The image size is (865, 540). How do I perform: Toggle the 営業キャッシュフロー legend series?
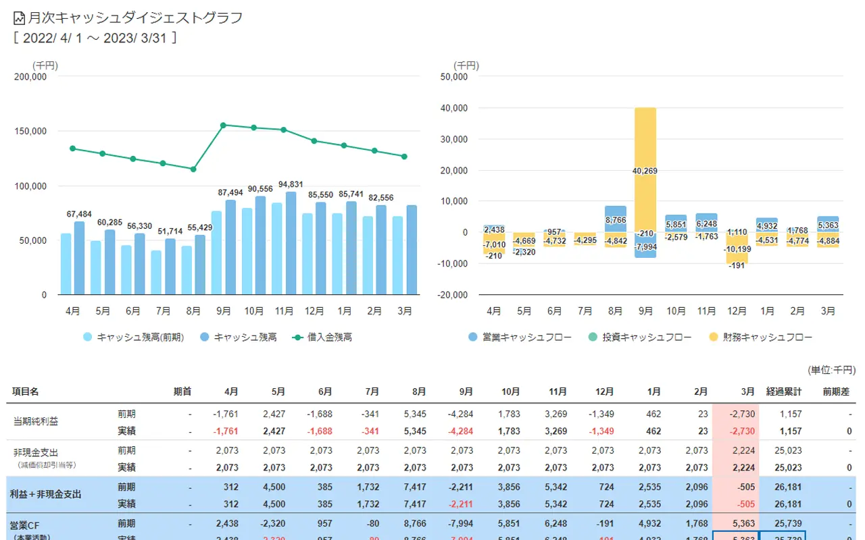tap(520, 337)
